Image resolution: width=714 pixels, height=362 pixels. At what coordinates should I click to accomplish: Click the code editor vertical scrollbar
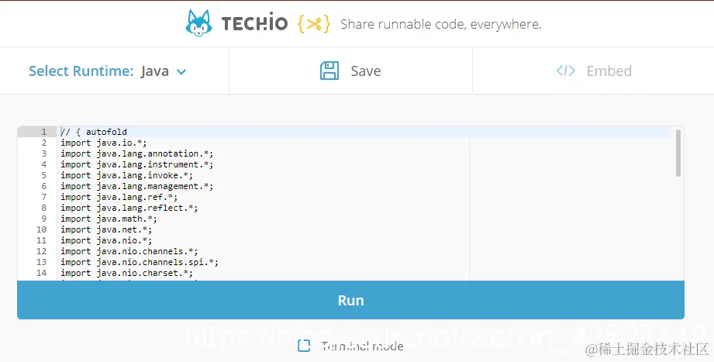coord(678,153)
